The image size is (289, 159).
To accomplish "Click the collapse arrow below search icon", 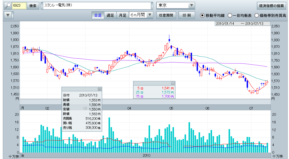I will click(x=8, y=15).
